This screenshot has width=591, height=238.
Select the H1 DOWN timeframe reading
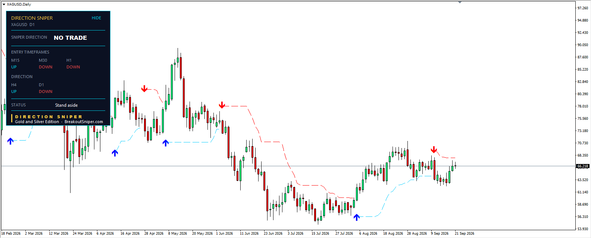[73, 67]
